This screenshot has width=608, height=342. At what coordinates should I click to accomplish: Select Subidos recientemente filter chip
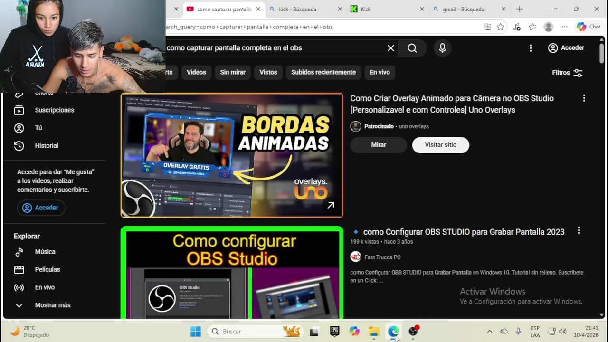tap(323, 72)
